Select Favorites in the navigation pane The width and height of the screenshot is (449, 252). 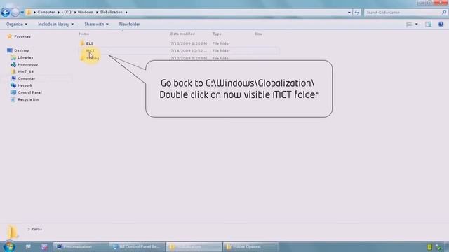coord(22,36)
